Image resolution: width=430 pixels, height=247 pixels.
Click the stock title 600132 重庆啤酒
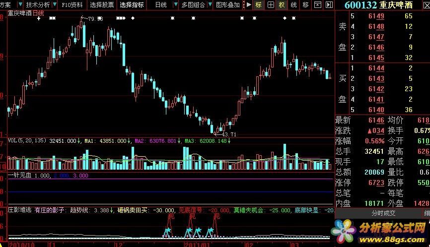click(378, 5)
